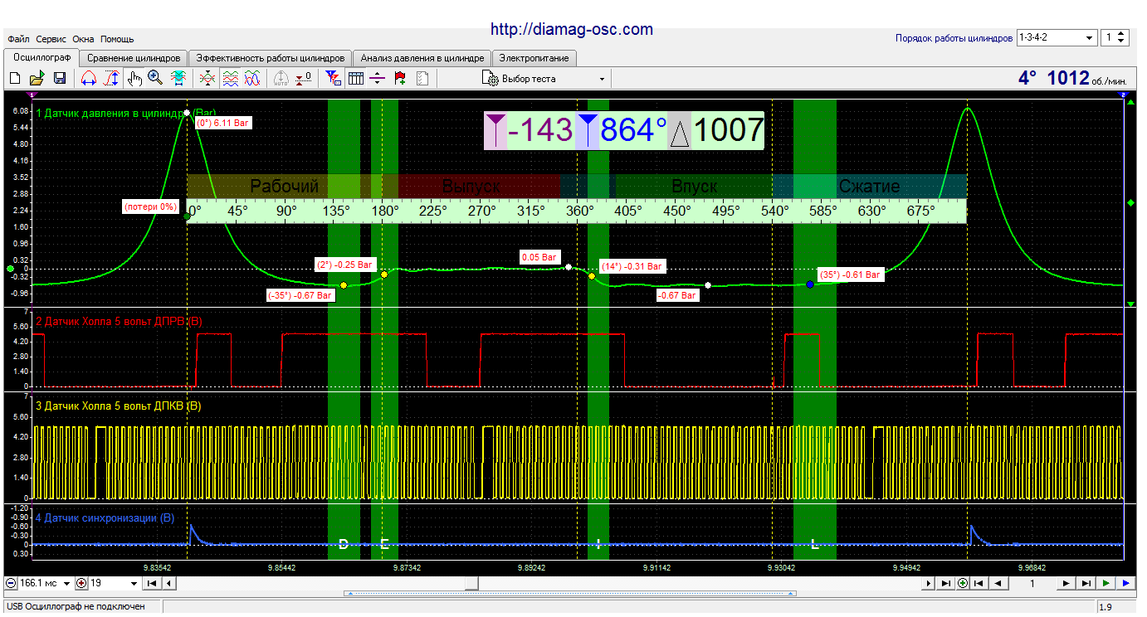Open the checklist report icon

pos(422,79)
